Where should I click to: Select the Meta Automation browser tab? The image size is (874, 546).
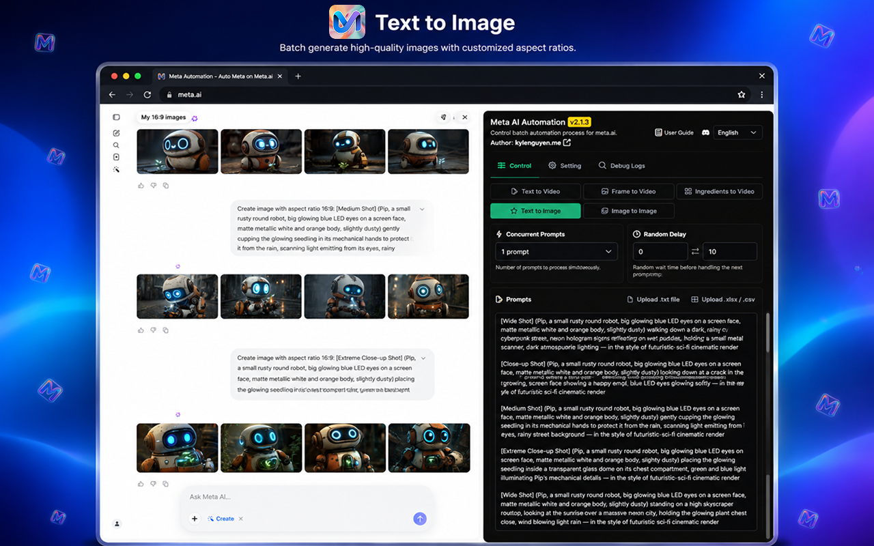pyautogui.click(x=220, y=76)
